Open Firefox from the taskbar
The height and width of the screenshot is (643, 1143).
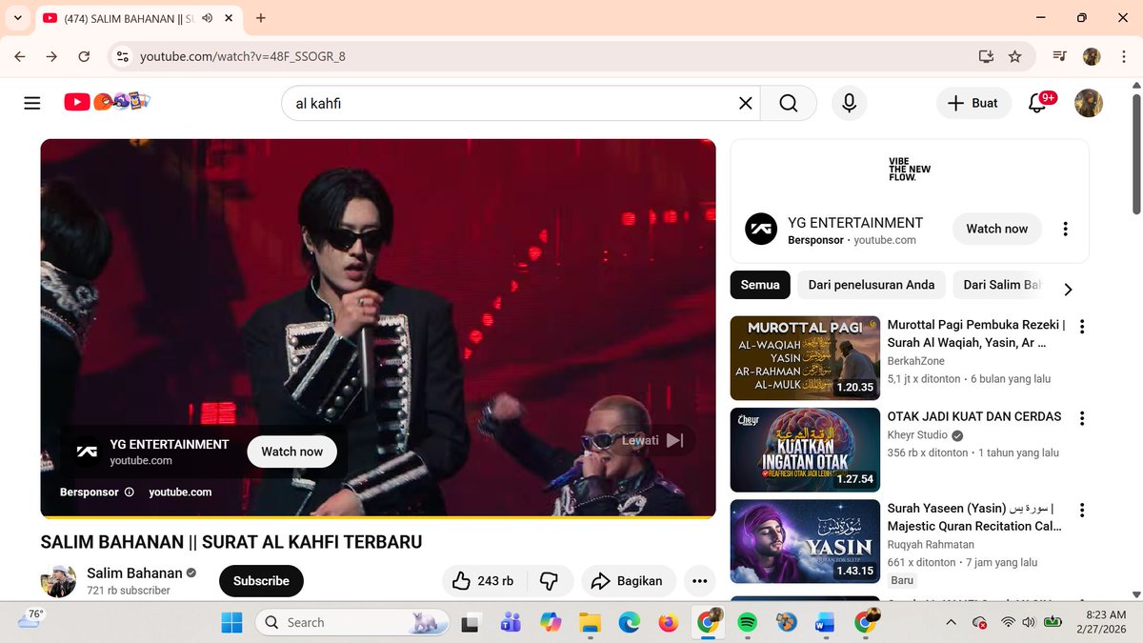(x=668, y=623)
